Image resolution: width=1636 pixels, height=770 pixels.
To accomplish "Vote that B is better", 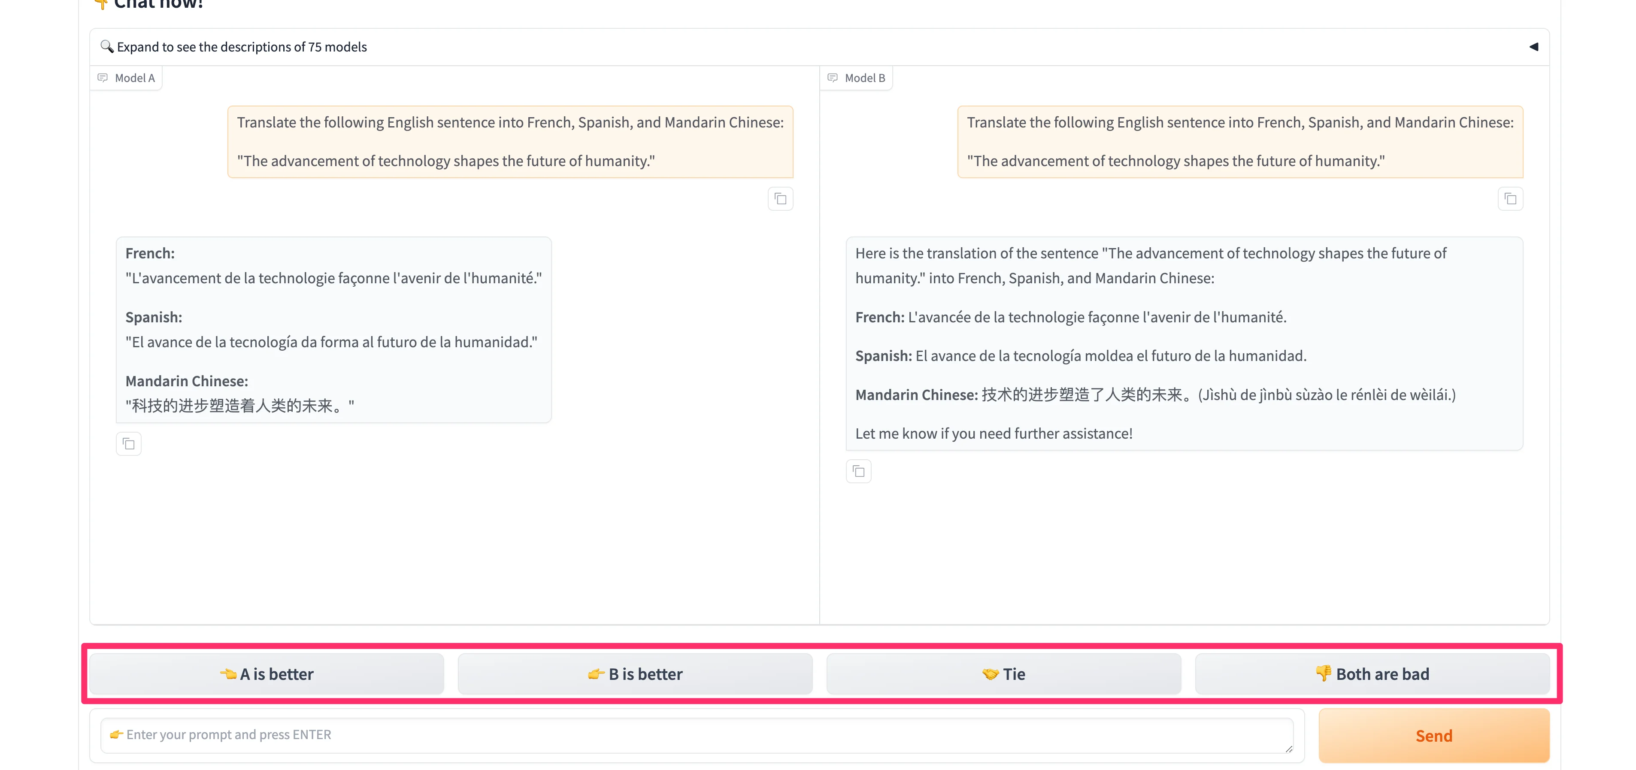I will click(635, 674).
